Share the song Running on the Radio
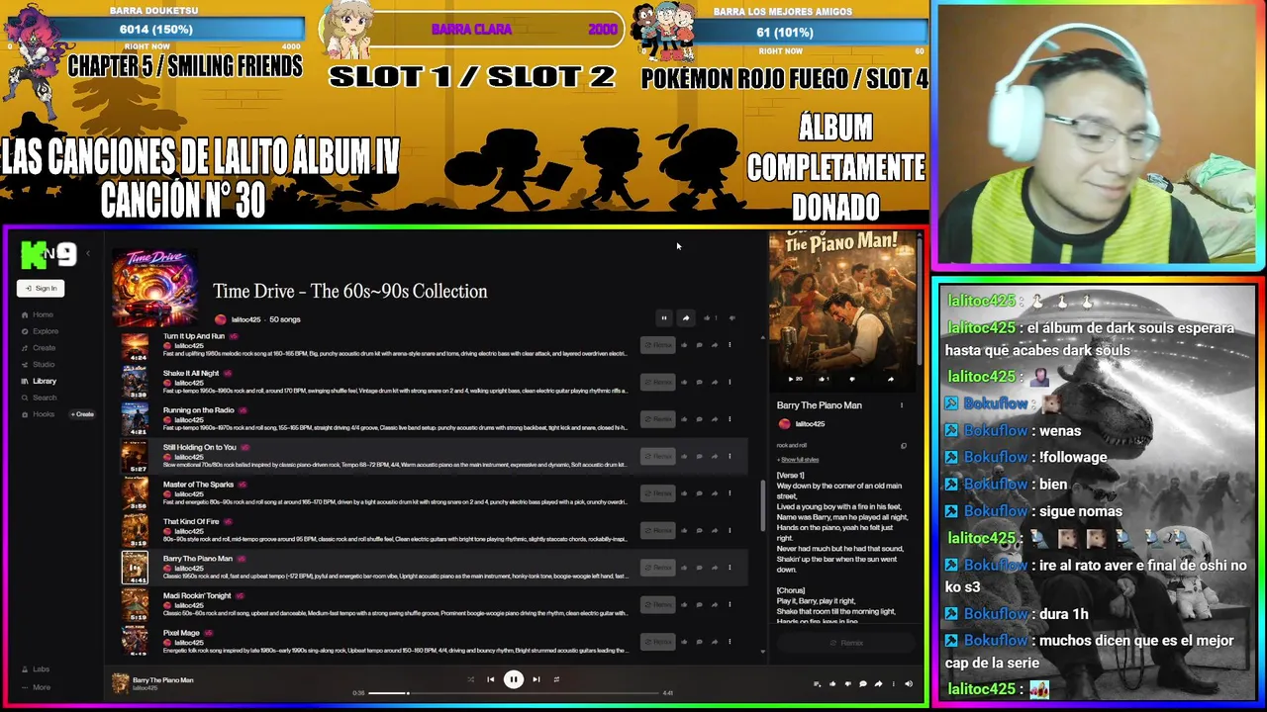Viewport: 1267px width, 712px height. 715,419
